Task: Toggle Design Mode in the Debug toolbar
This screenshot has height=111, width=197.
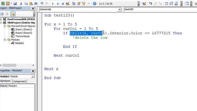Action: 144,3
